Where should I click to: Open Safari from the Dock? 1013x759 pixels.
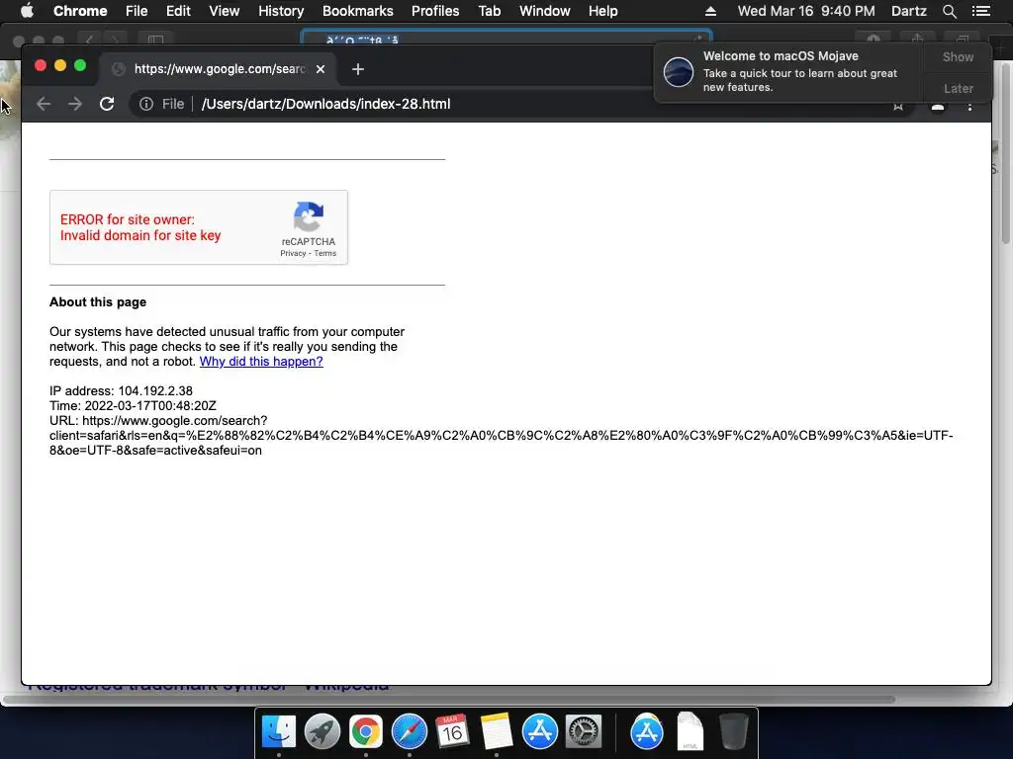[x=409, y=732]
